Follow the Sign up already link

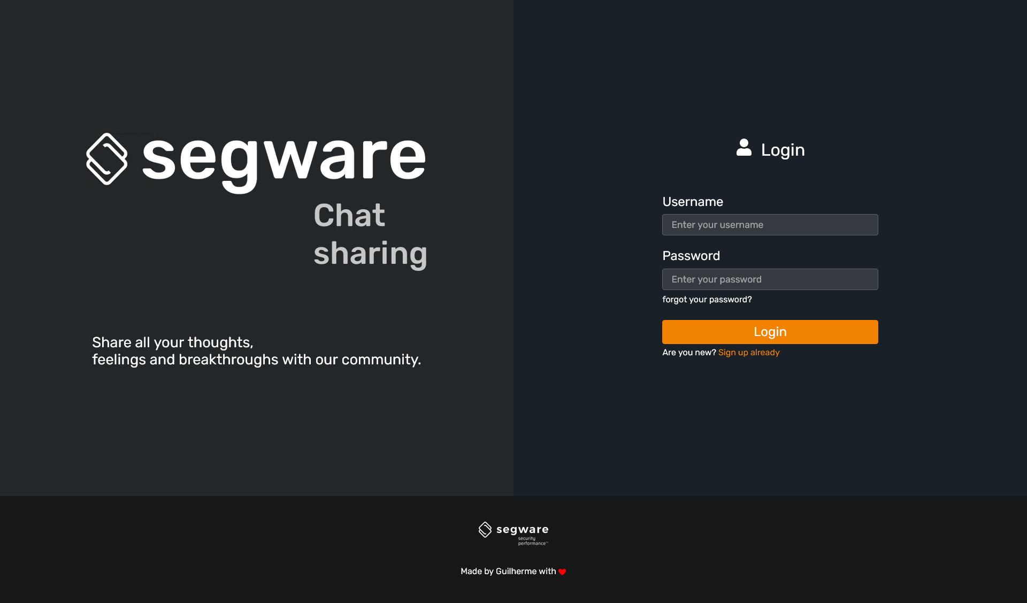pyautogui.click(x=748, y=352)
